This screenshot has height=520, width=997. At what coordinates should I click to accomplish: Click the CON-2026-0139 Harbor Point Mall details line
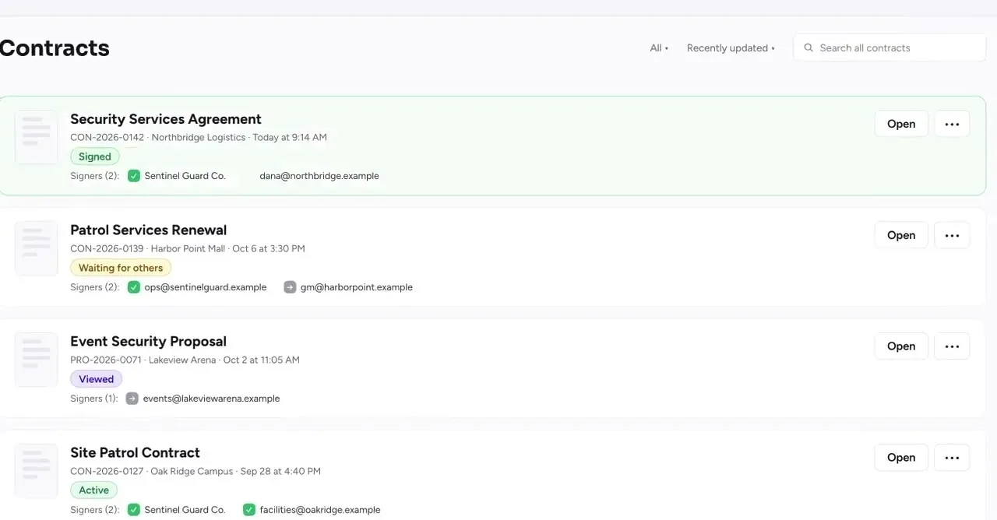tap(188, 248)
